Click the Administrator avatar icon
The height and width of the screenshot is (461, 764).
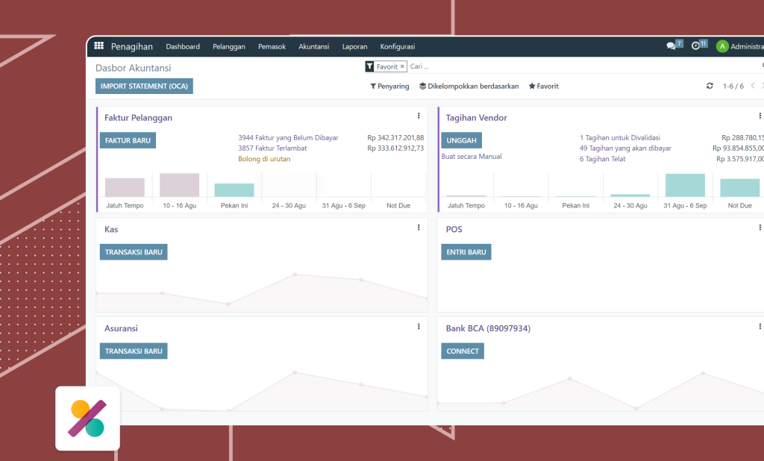click(x=721, y=46)
